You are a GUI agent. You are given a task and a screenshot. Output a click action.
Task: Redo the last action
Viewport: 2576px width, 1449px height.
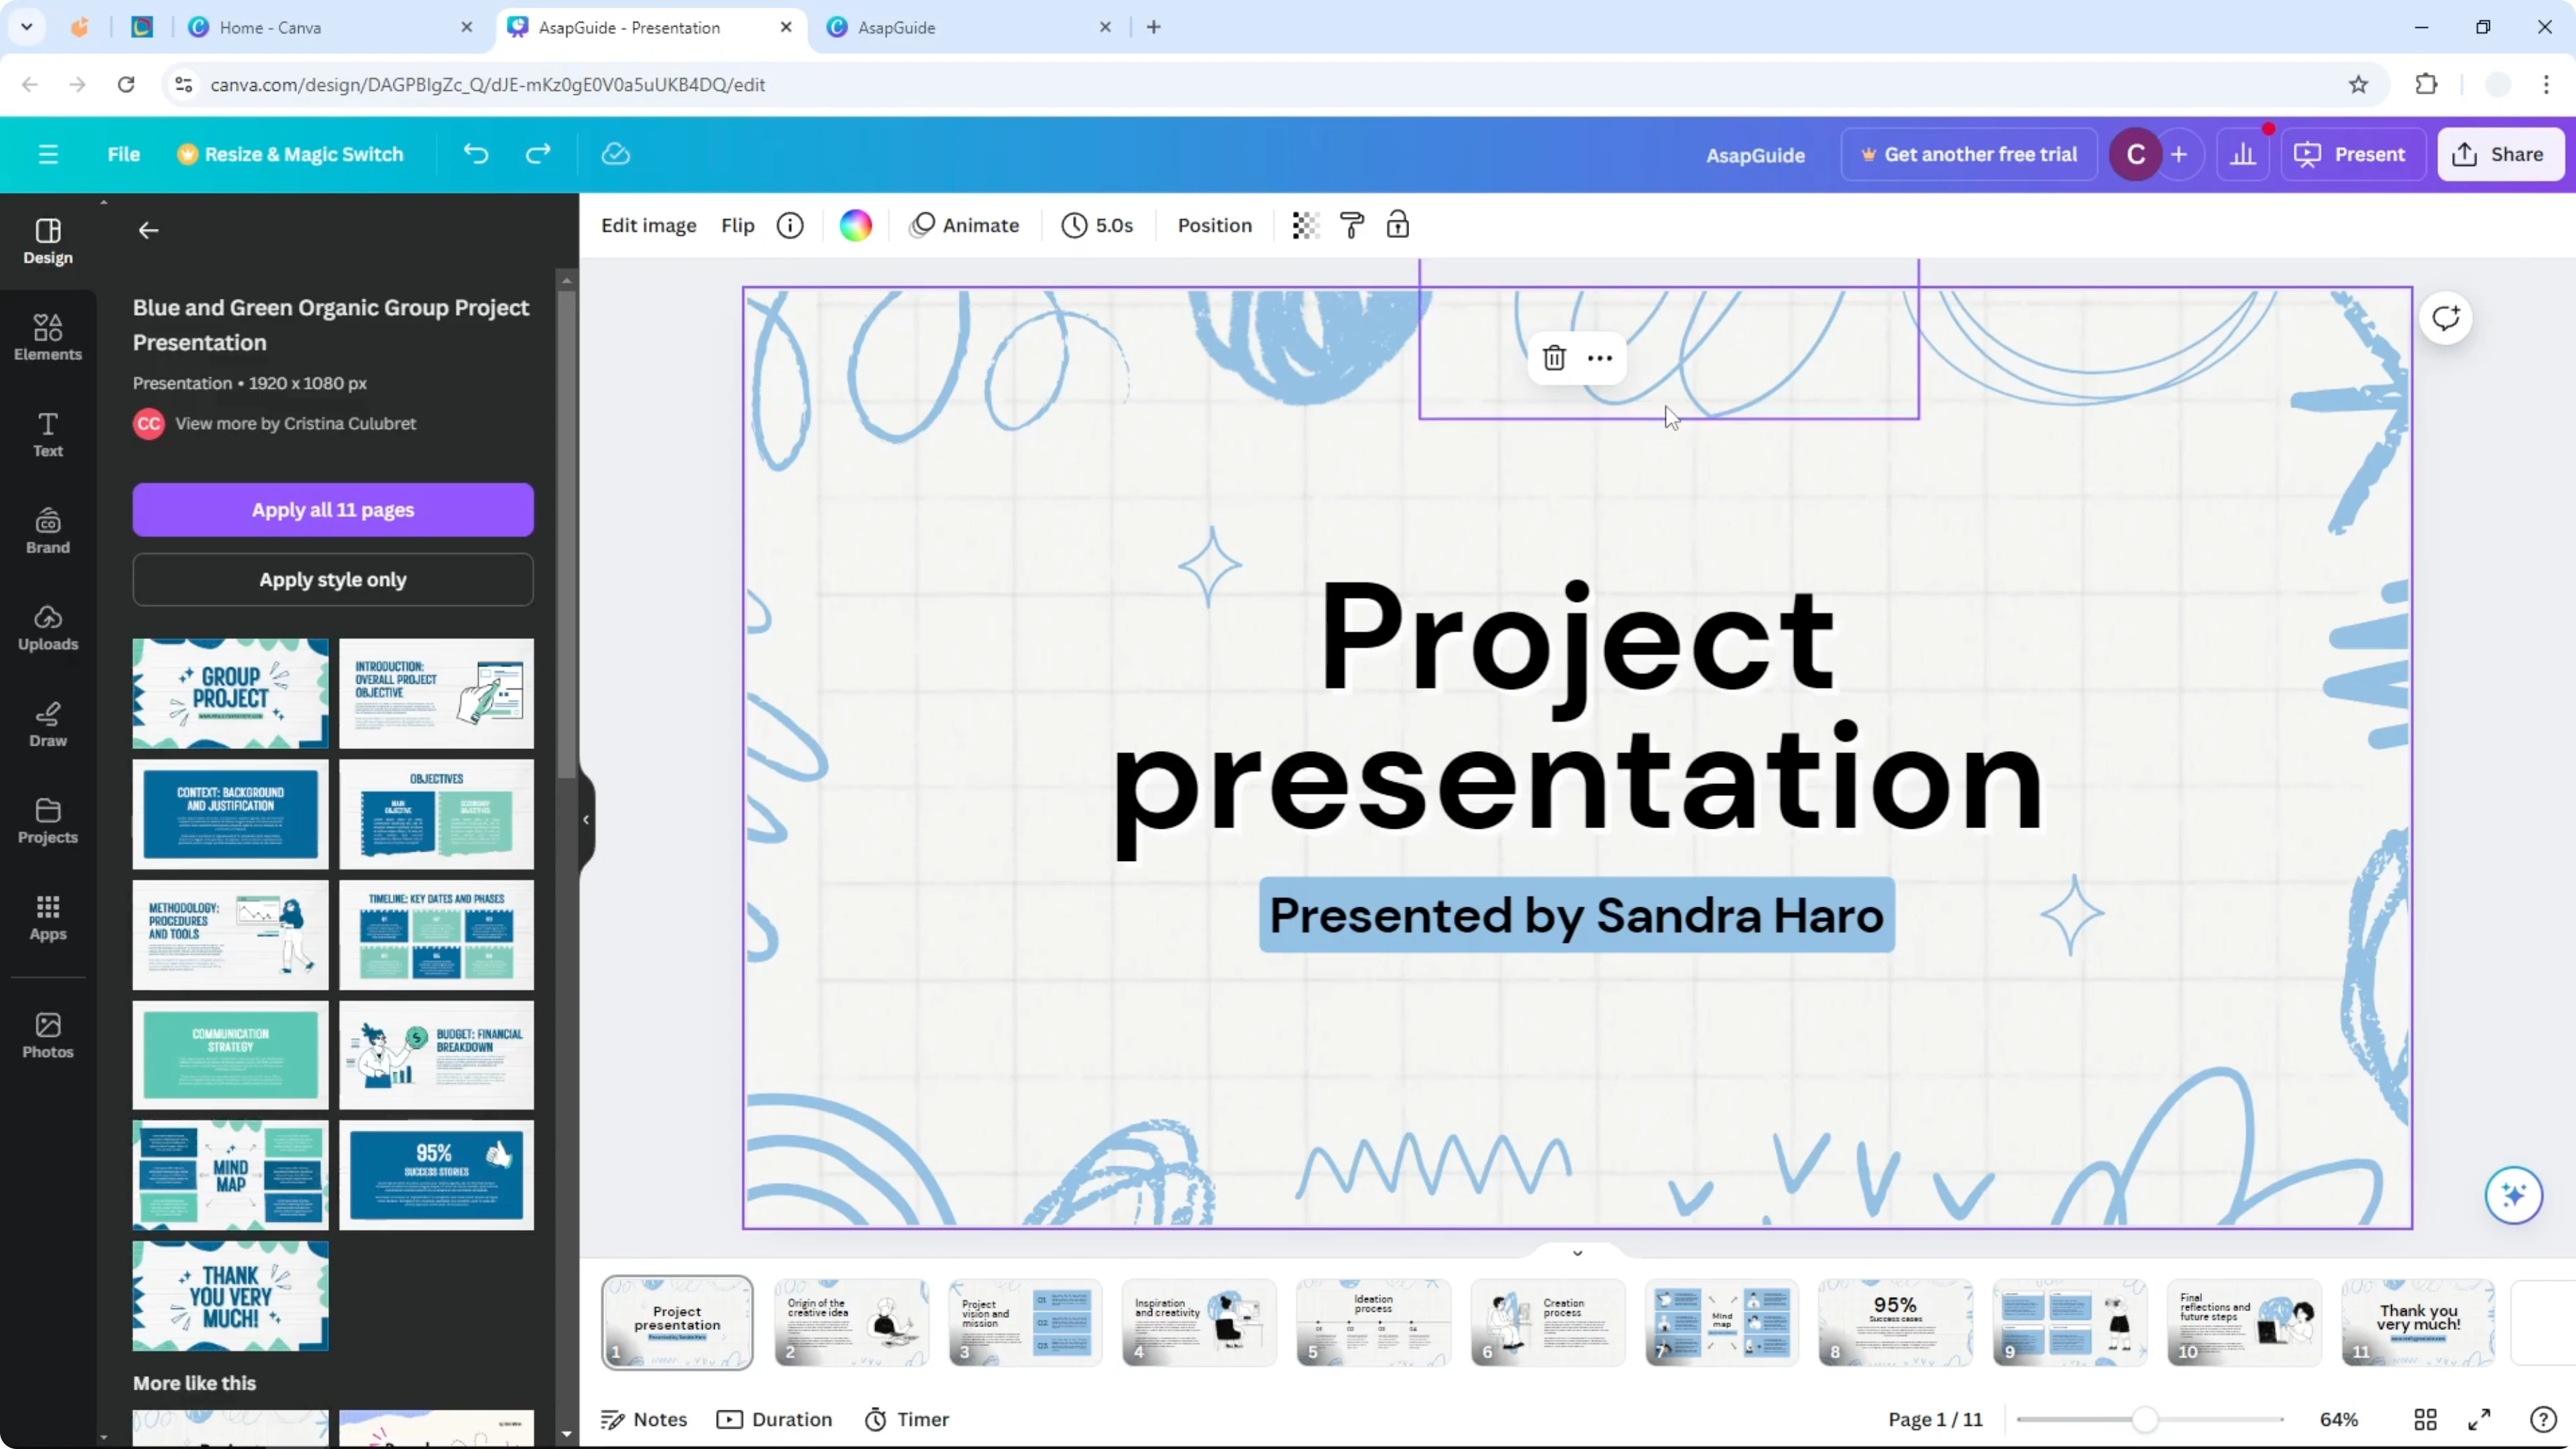pos(538,154)
